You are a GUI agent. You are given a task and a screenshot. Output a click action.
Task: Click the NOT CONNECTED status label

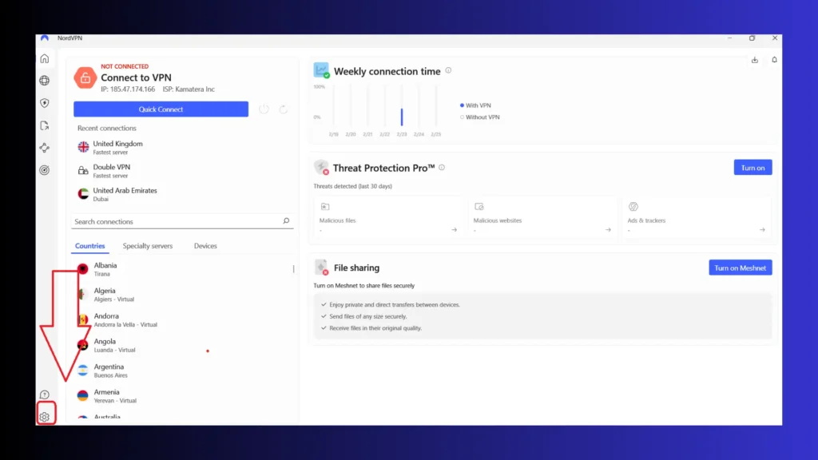click(x=125, y=66)
